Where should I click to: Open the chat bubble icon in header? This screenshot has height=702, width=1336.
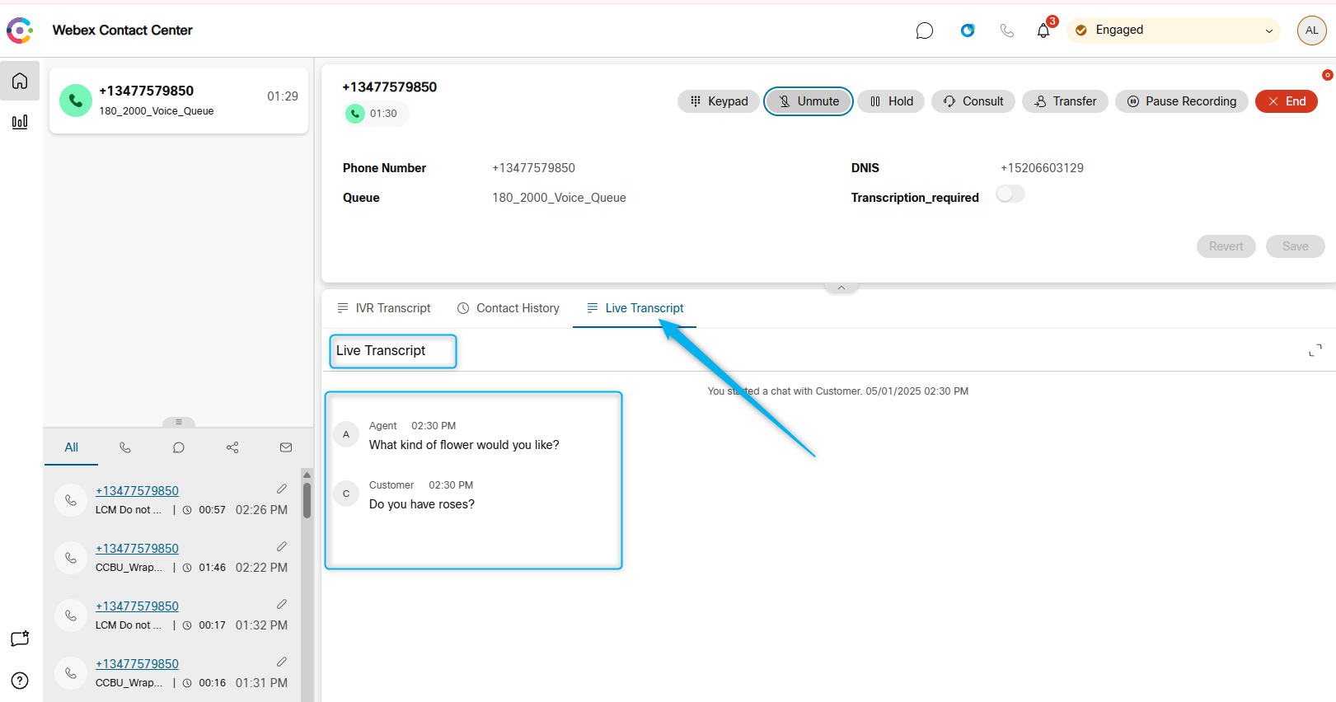click(924, 30)
